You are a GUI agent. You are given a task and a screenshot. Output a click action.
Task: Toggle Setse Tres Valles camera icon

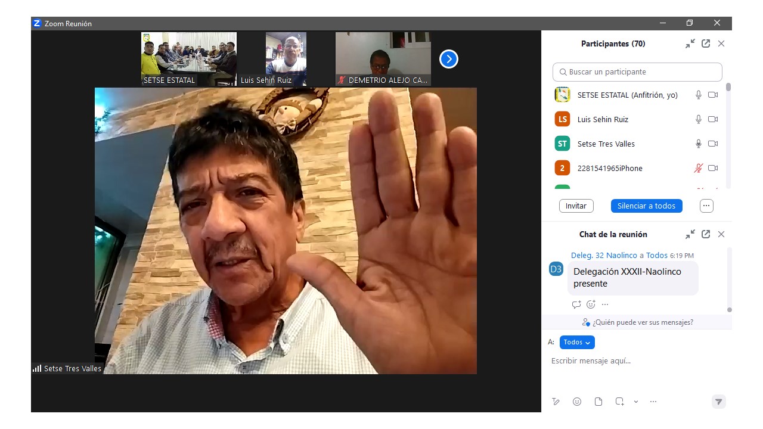tap(713, 144)
